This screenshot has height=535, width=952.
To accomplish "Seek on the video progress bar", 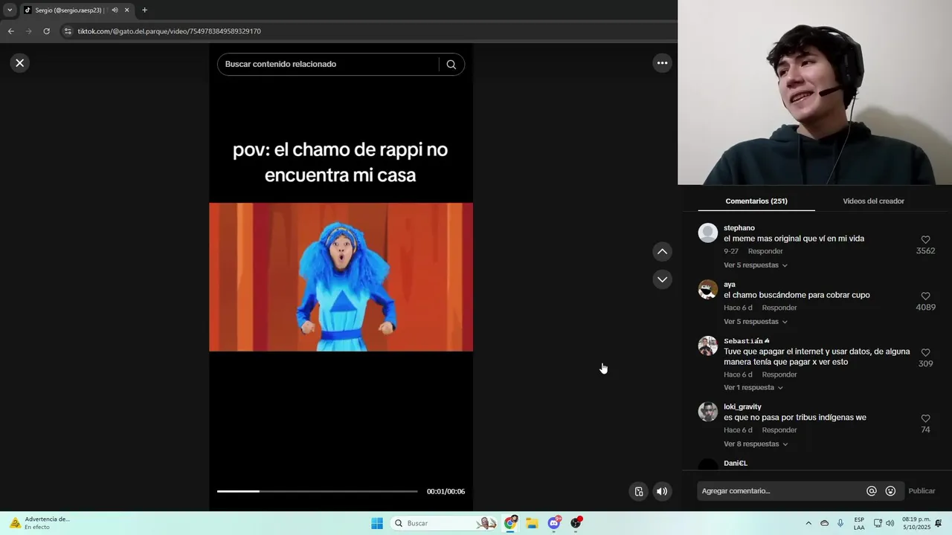I will click(x=318, y=491).
